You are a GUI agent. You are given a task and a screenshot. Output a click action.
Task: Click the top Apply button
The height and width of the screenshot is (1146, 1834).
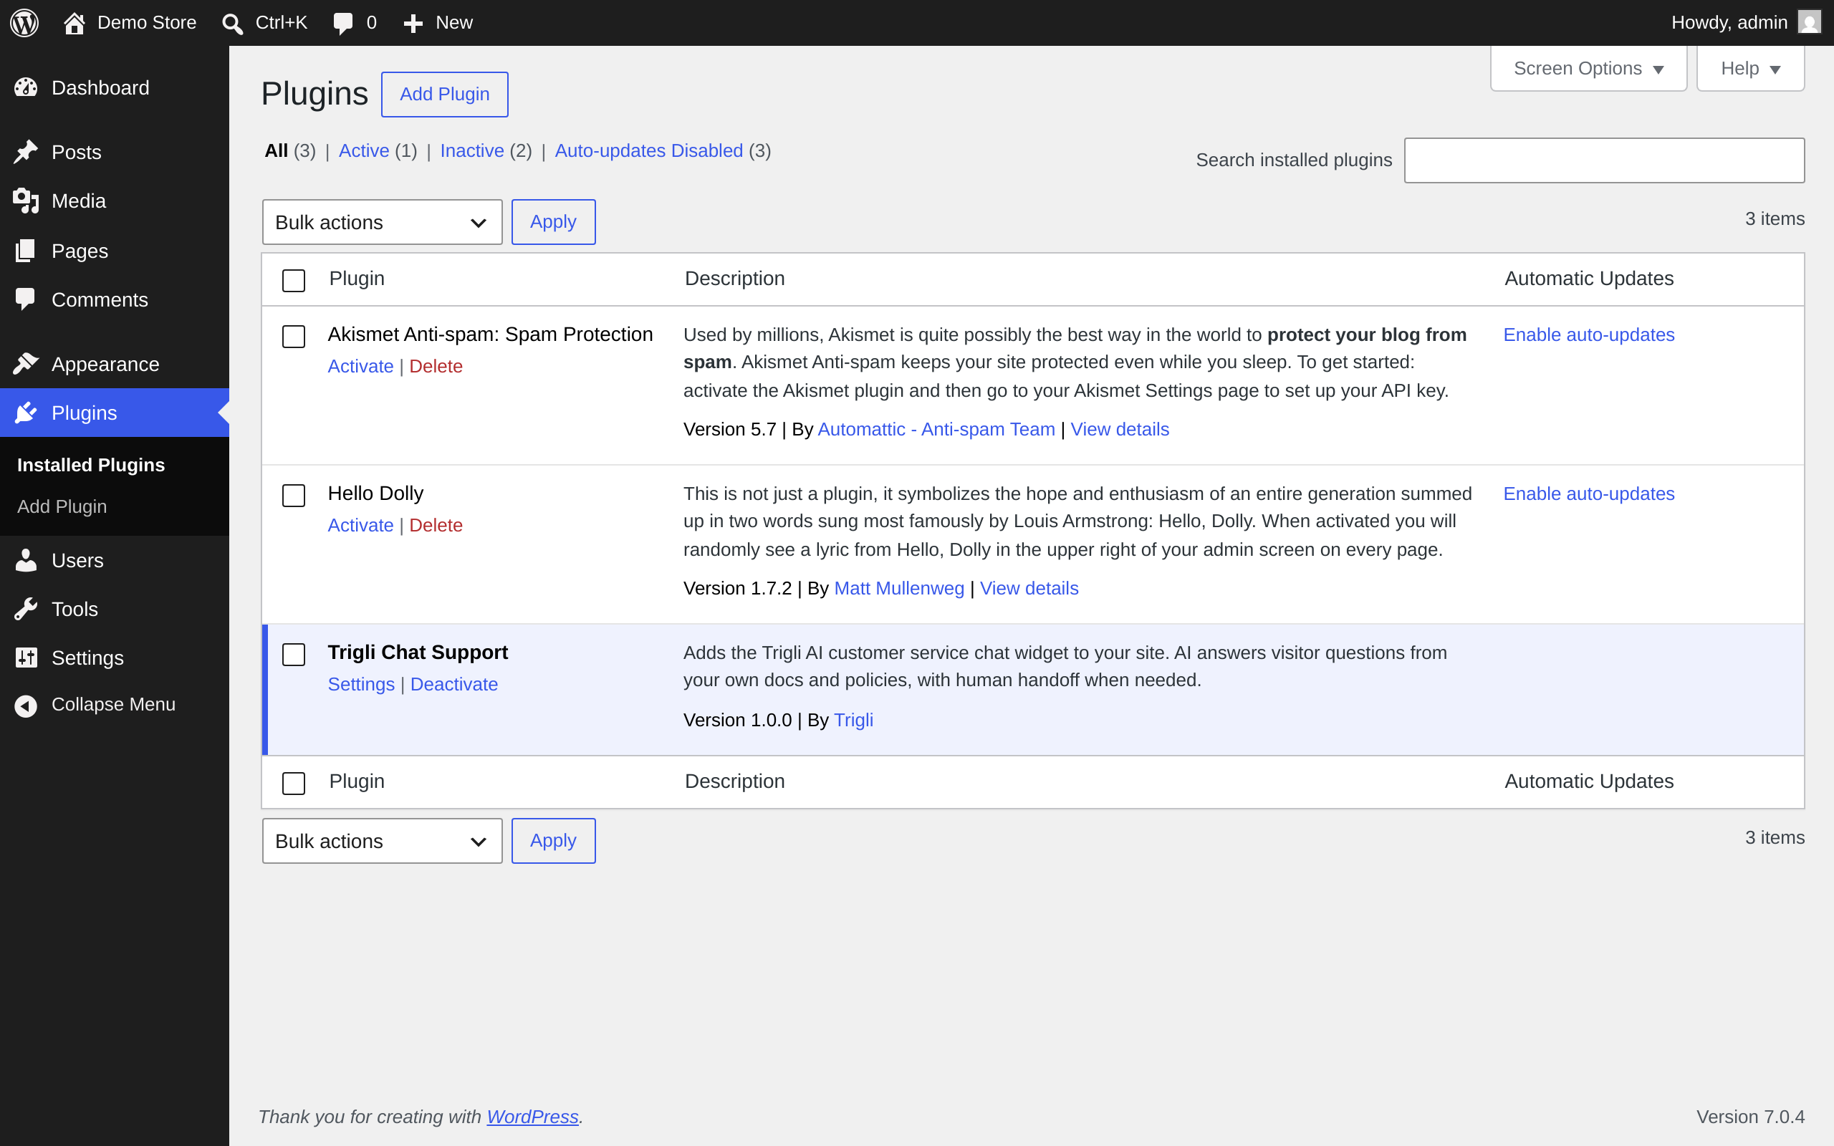[553, 222]
